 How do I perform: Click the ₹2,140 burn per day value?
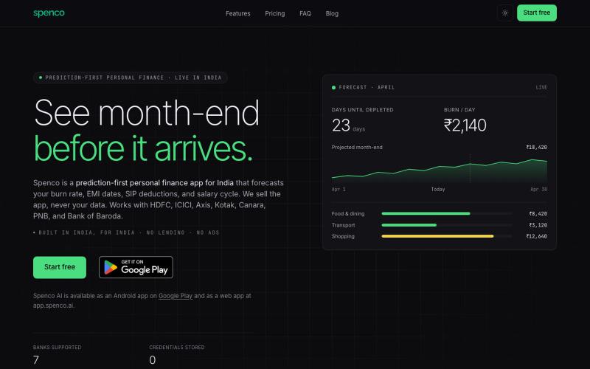pos(465,125)
